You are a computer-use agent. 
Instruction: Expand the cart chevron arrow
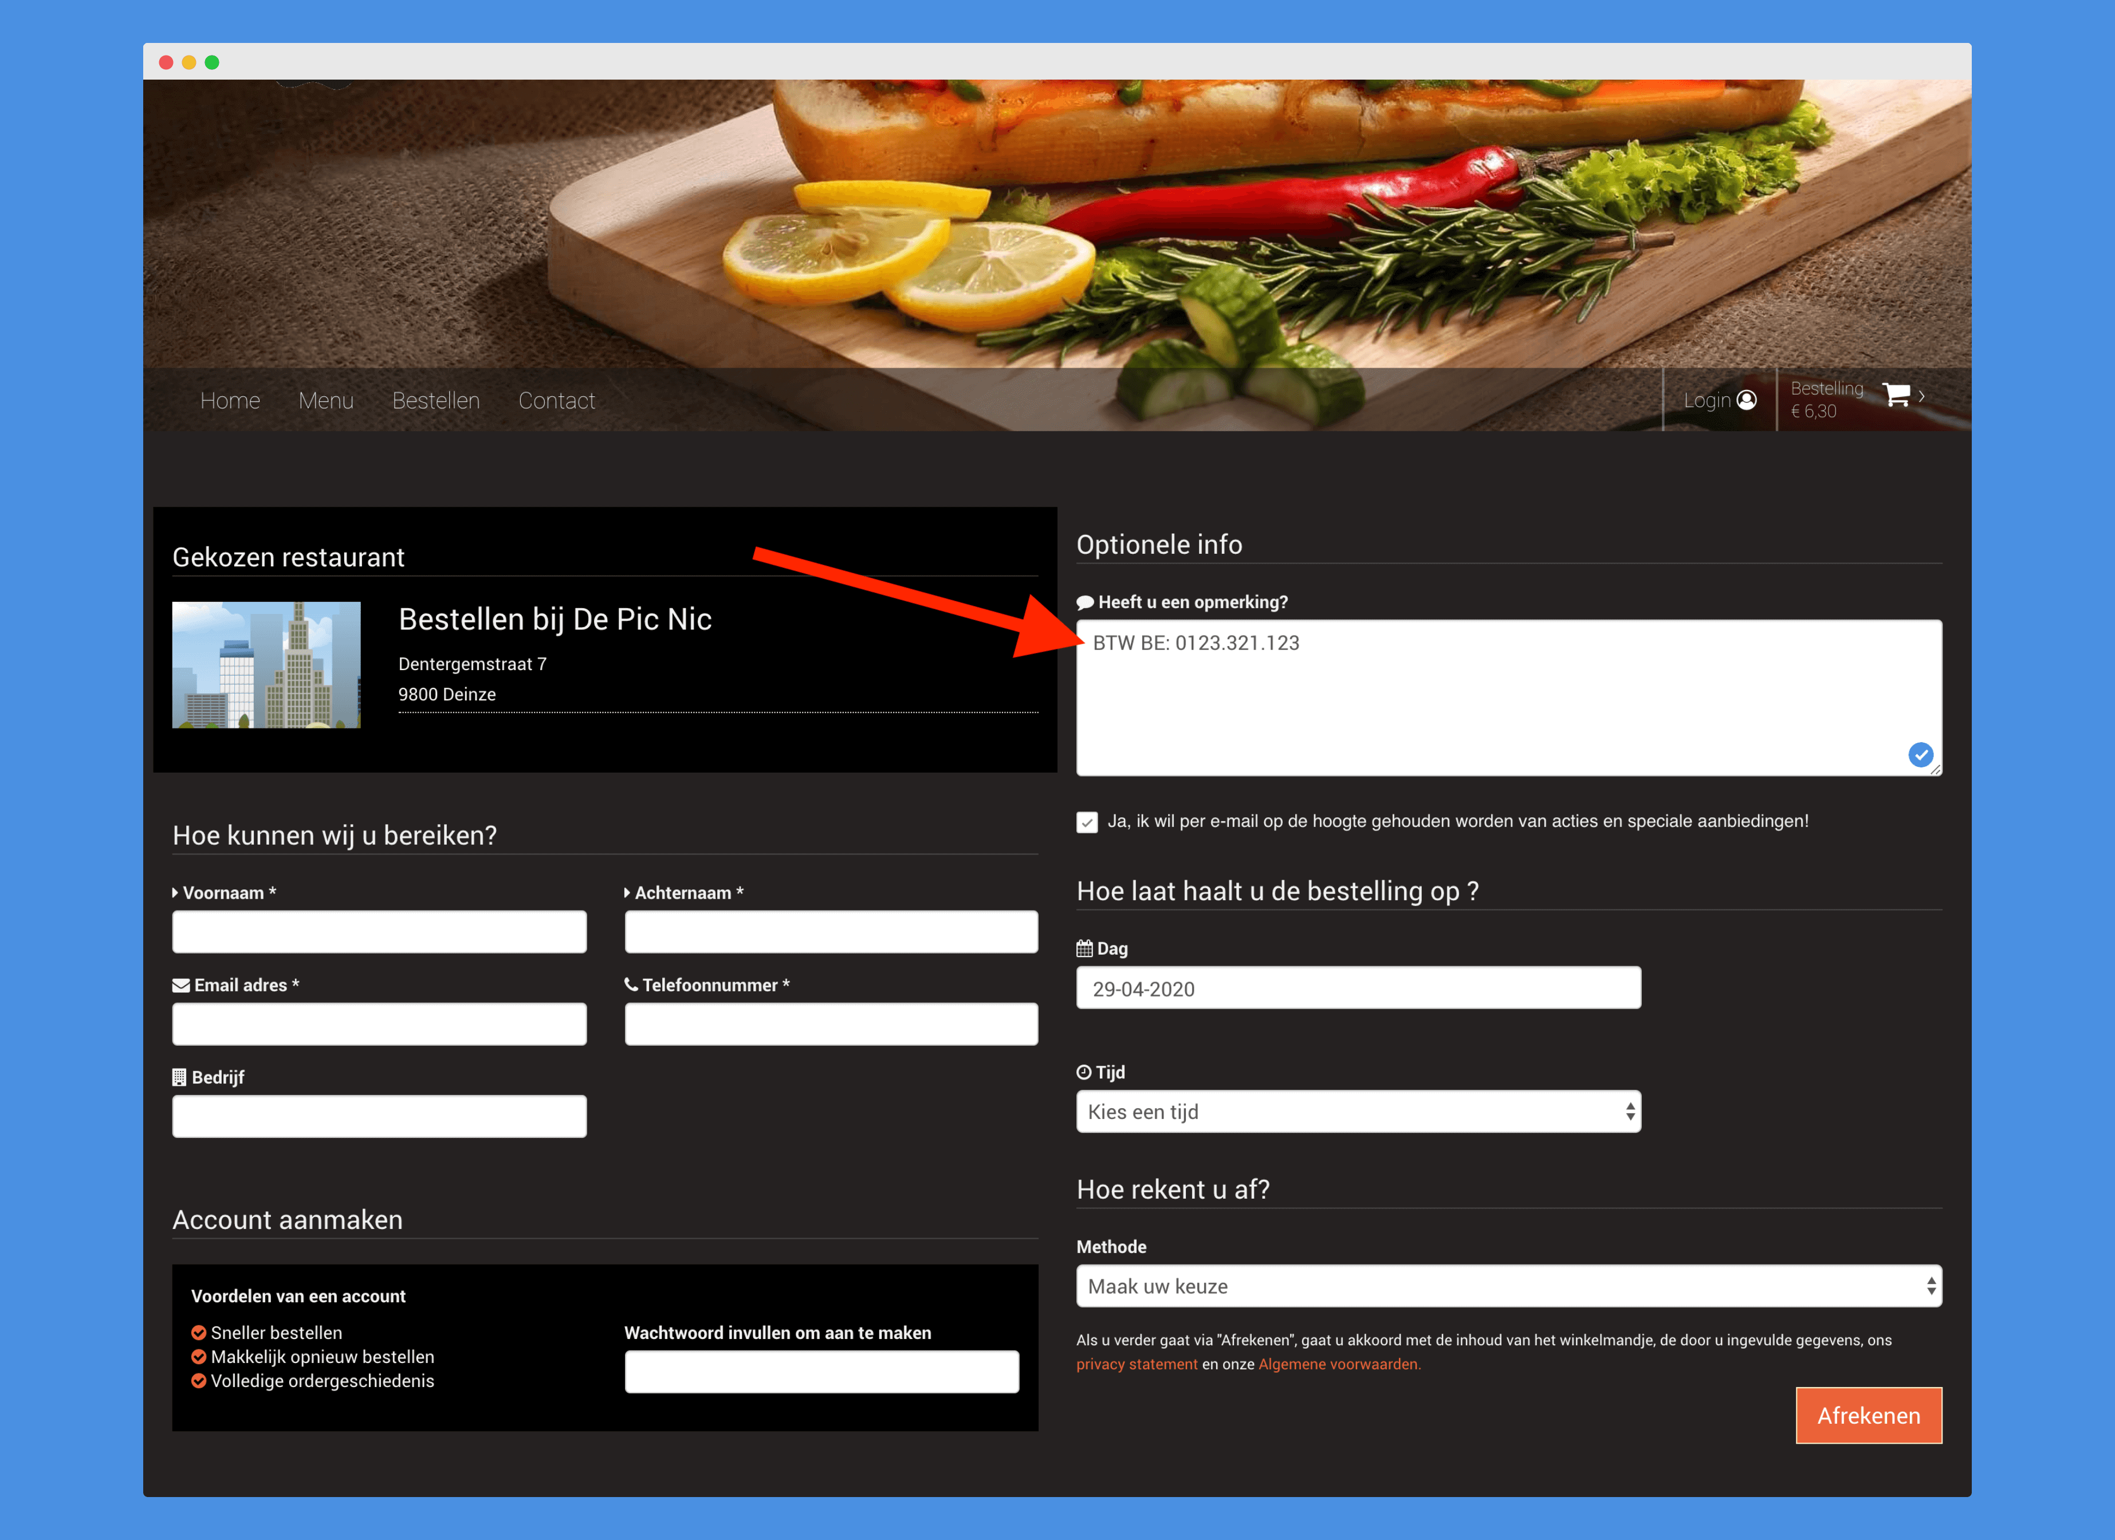pos(1922,396)
